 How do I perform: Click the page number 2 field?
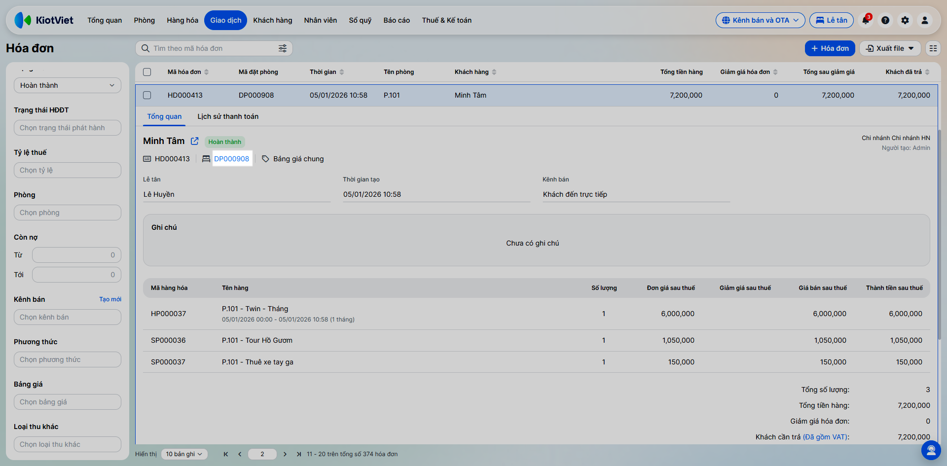coord(262,454)
